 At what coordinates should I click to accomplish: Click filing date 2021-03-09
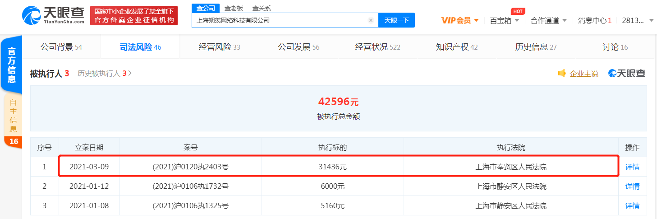point(89,167)
